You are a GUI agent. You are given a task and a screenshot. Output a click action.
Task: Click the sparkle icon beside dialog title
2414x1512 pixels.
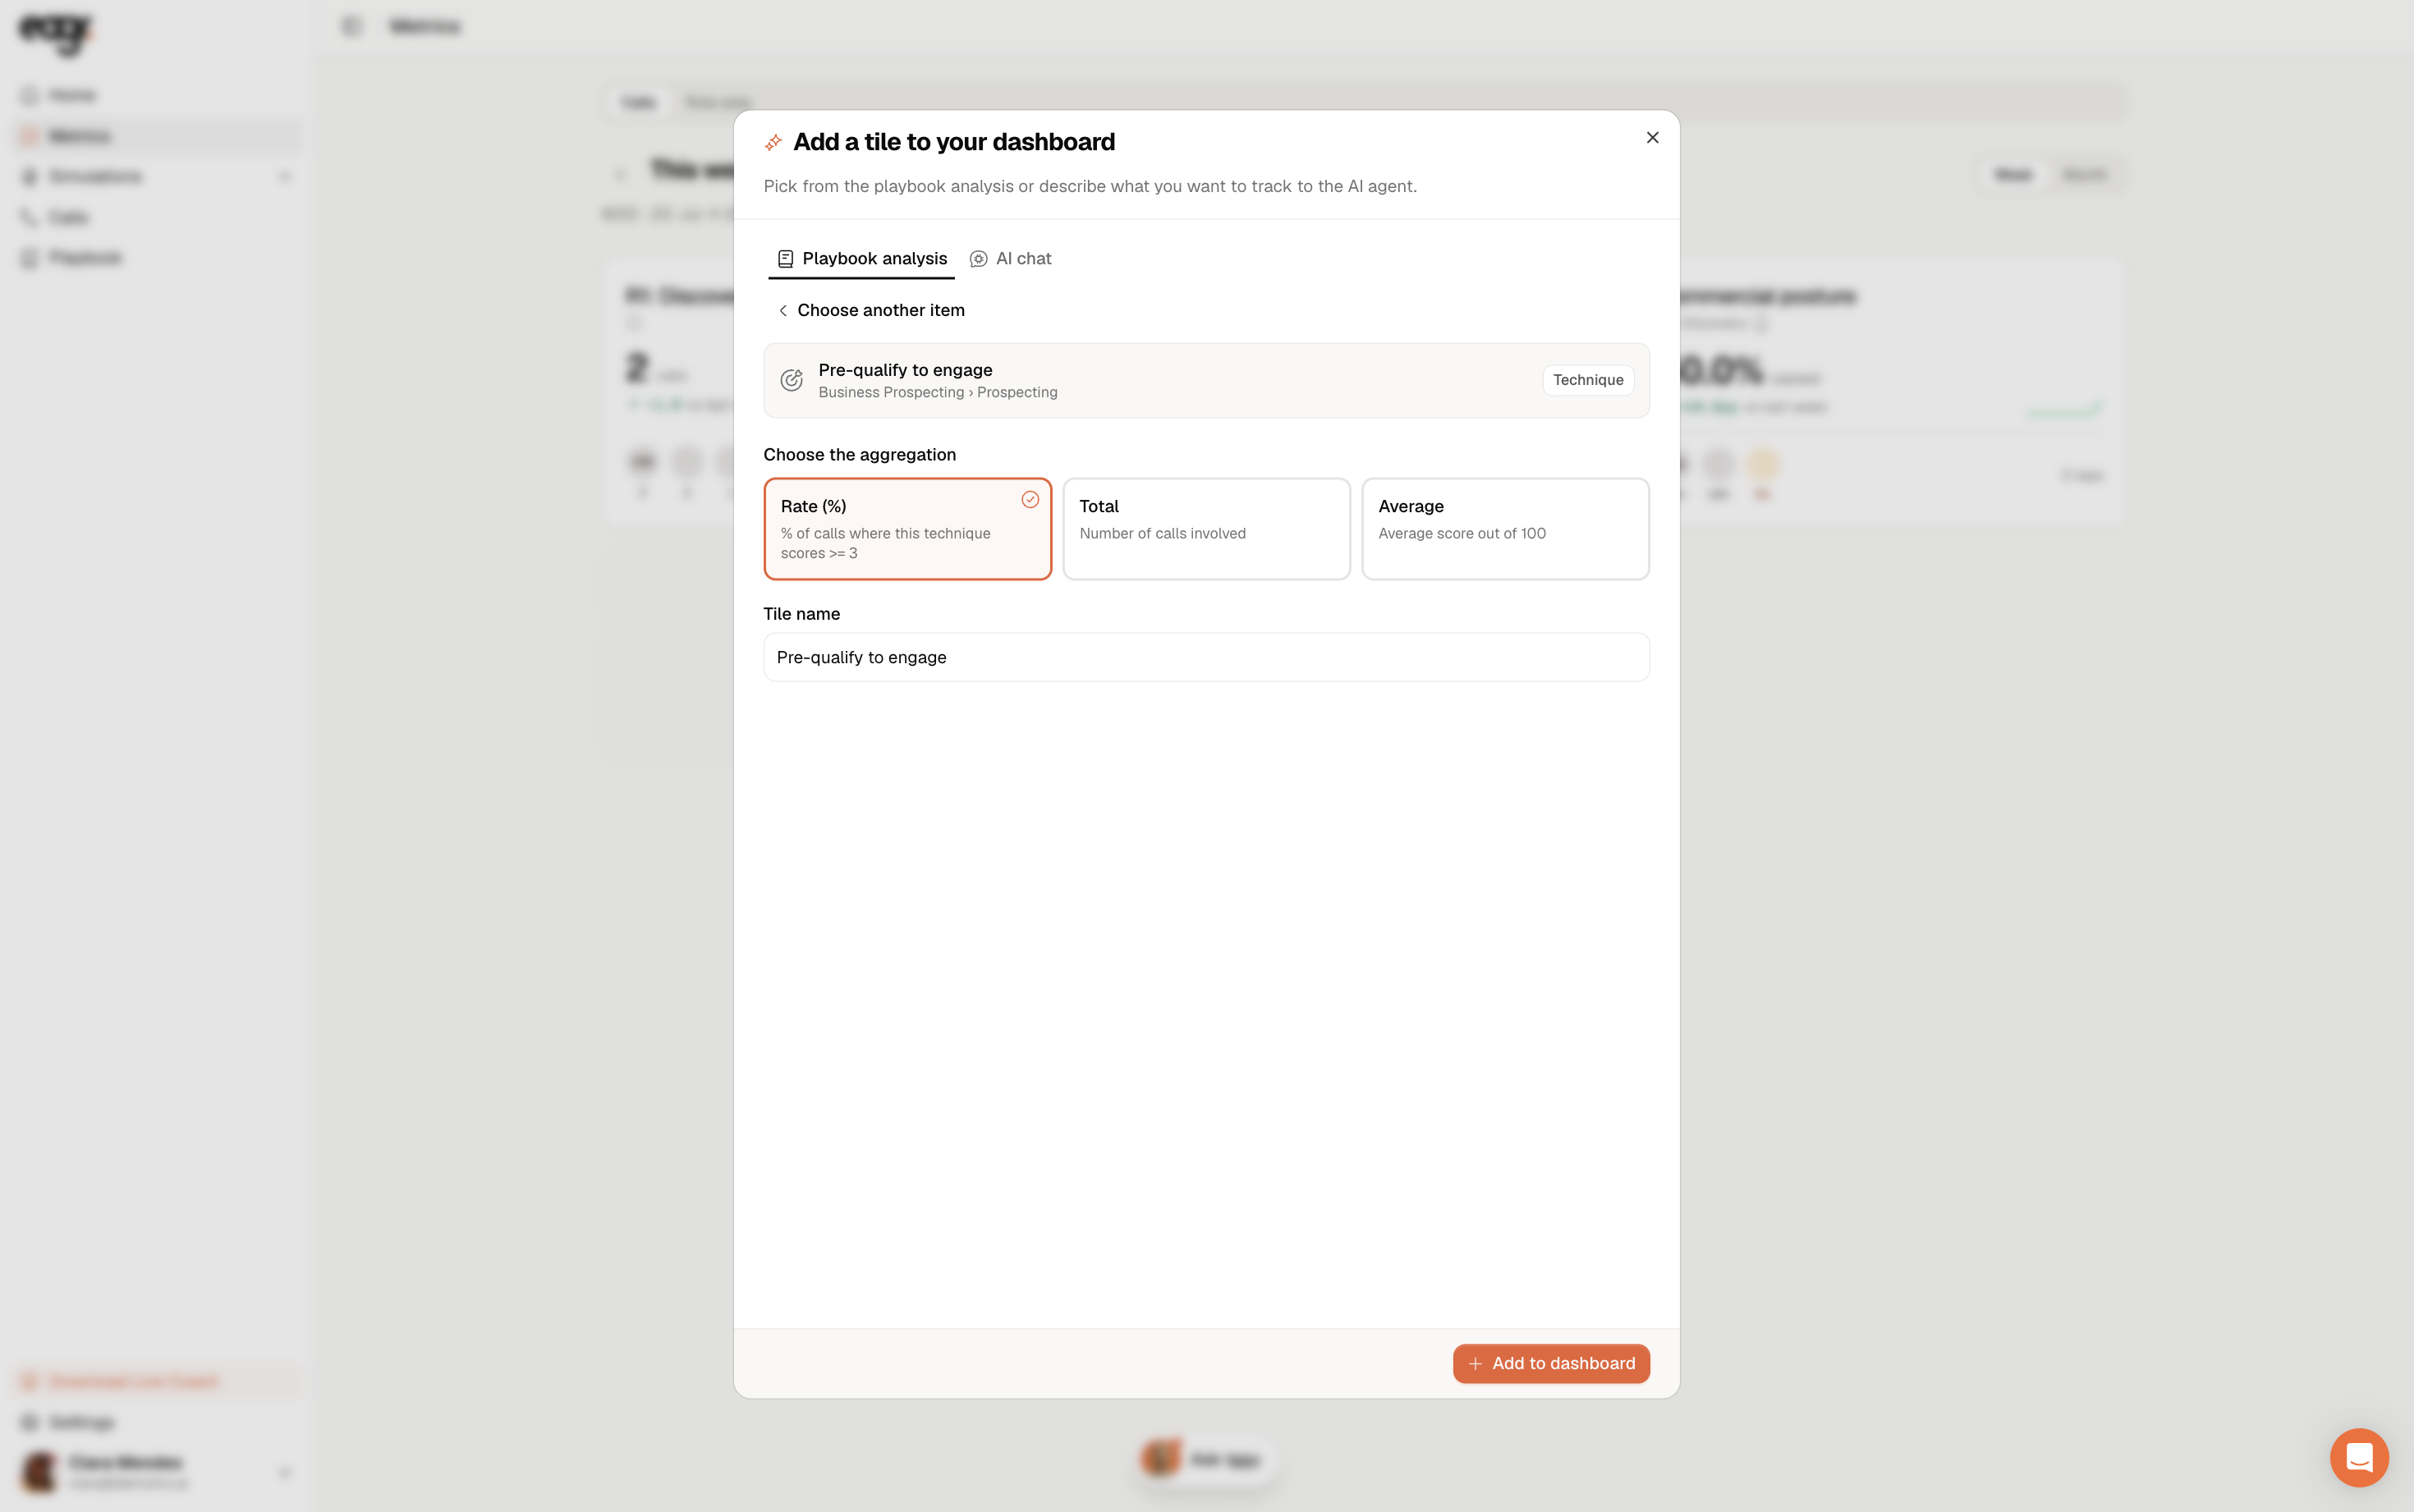coord(773,143)
